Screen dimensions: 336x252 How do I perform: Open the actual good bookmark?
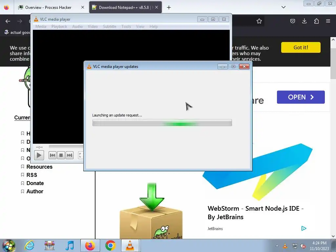[x=17, y=32]
